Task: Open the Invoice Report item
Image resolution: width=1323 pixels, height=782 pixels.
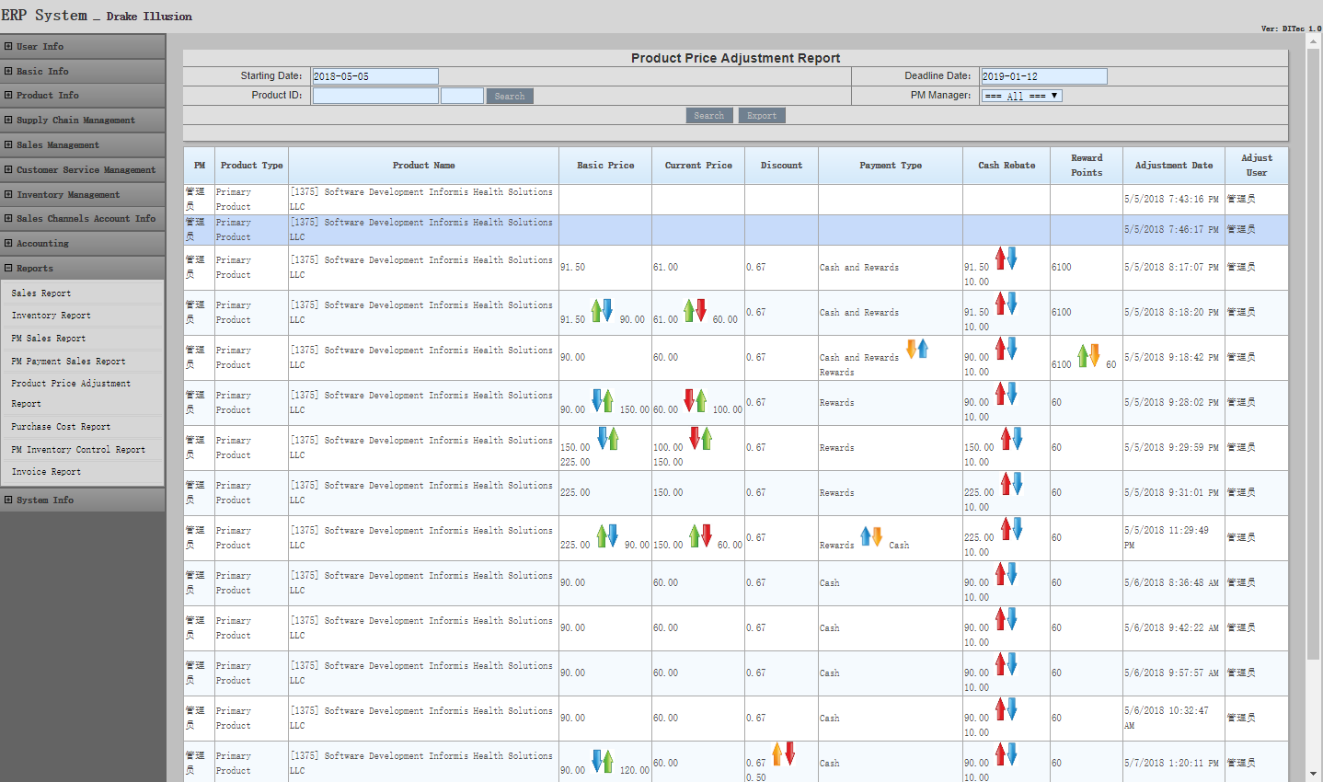Action: click(46, 471)
